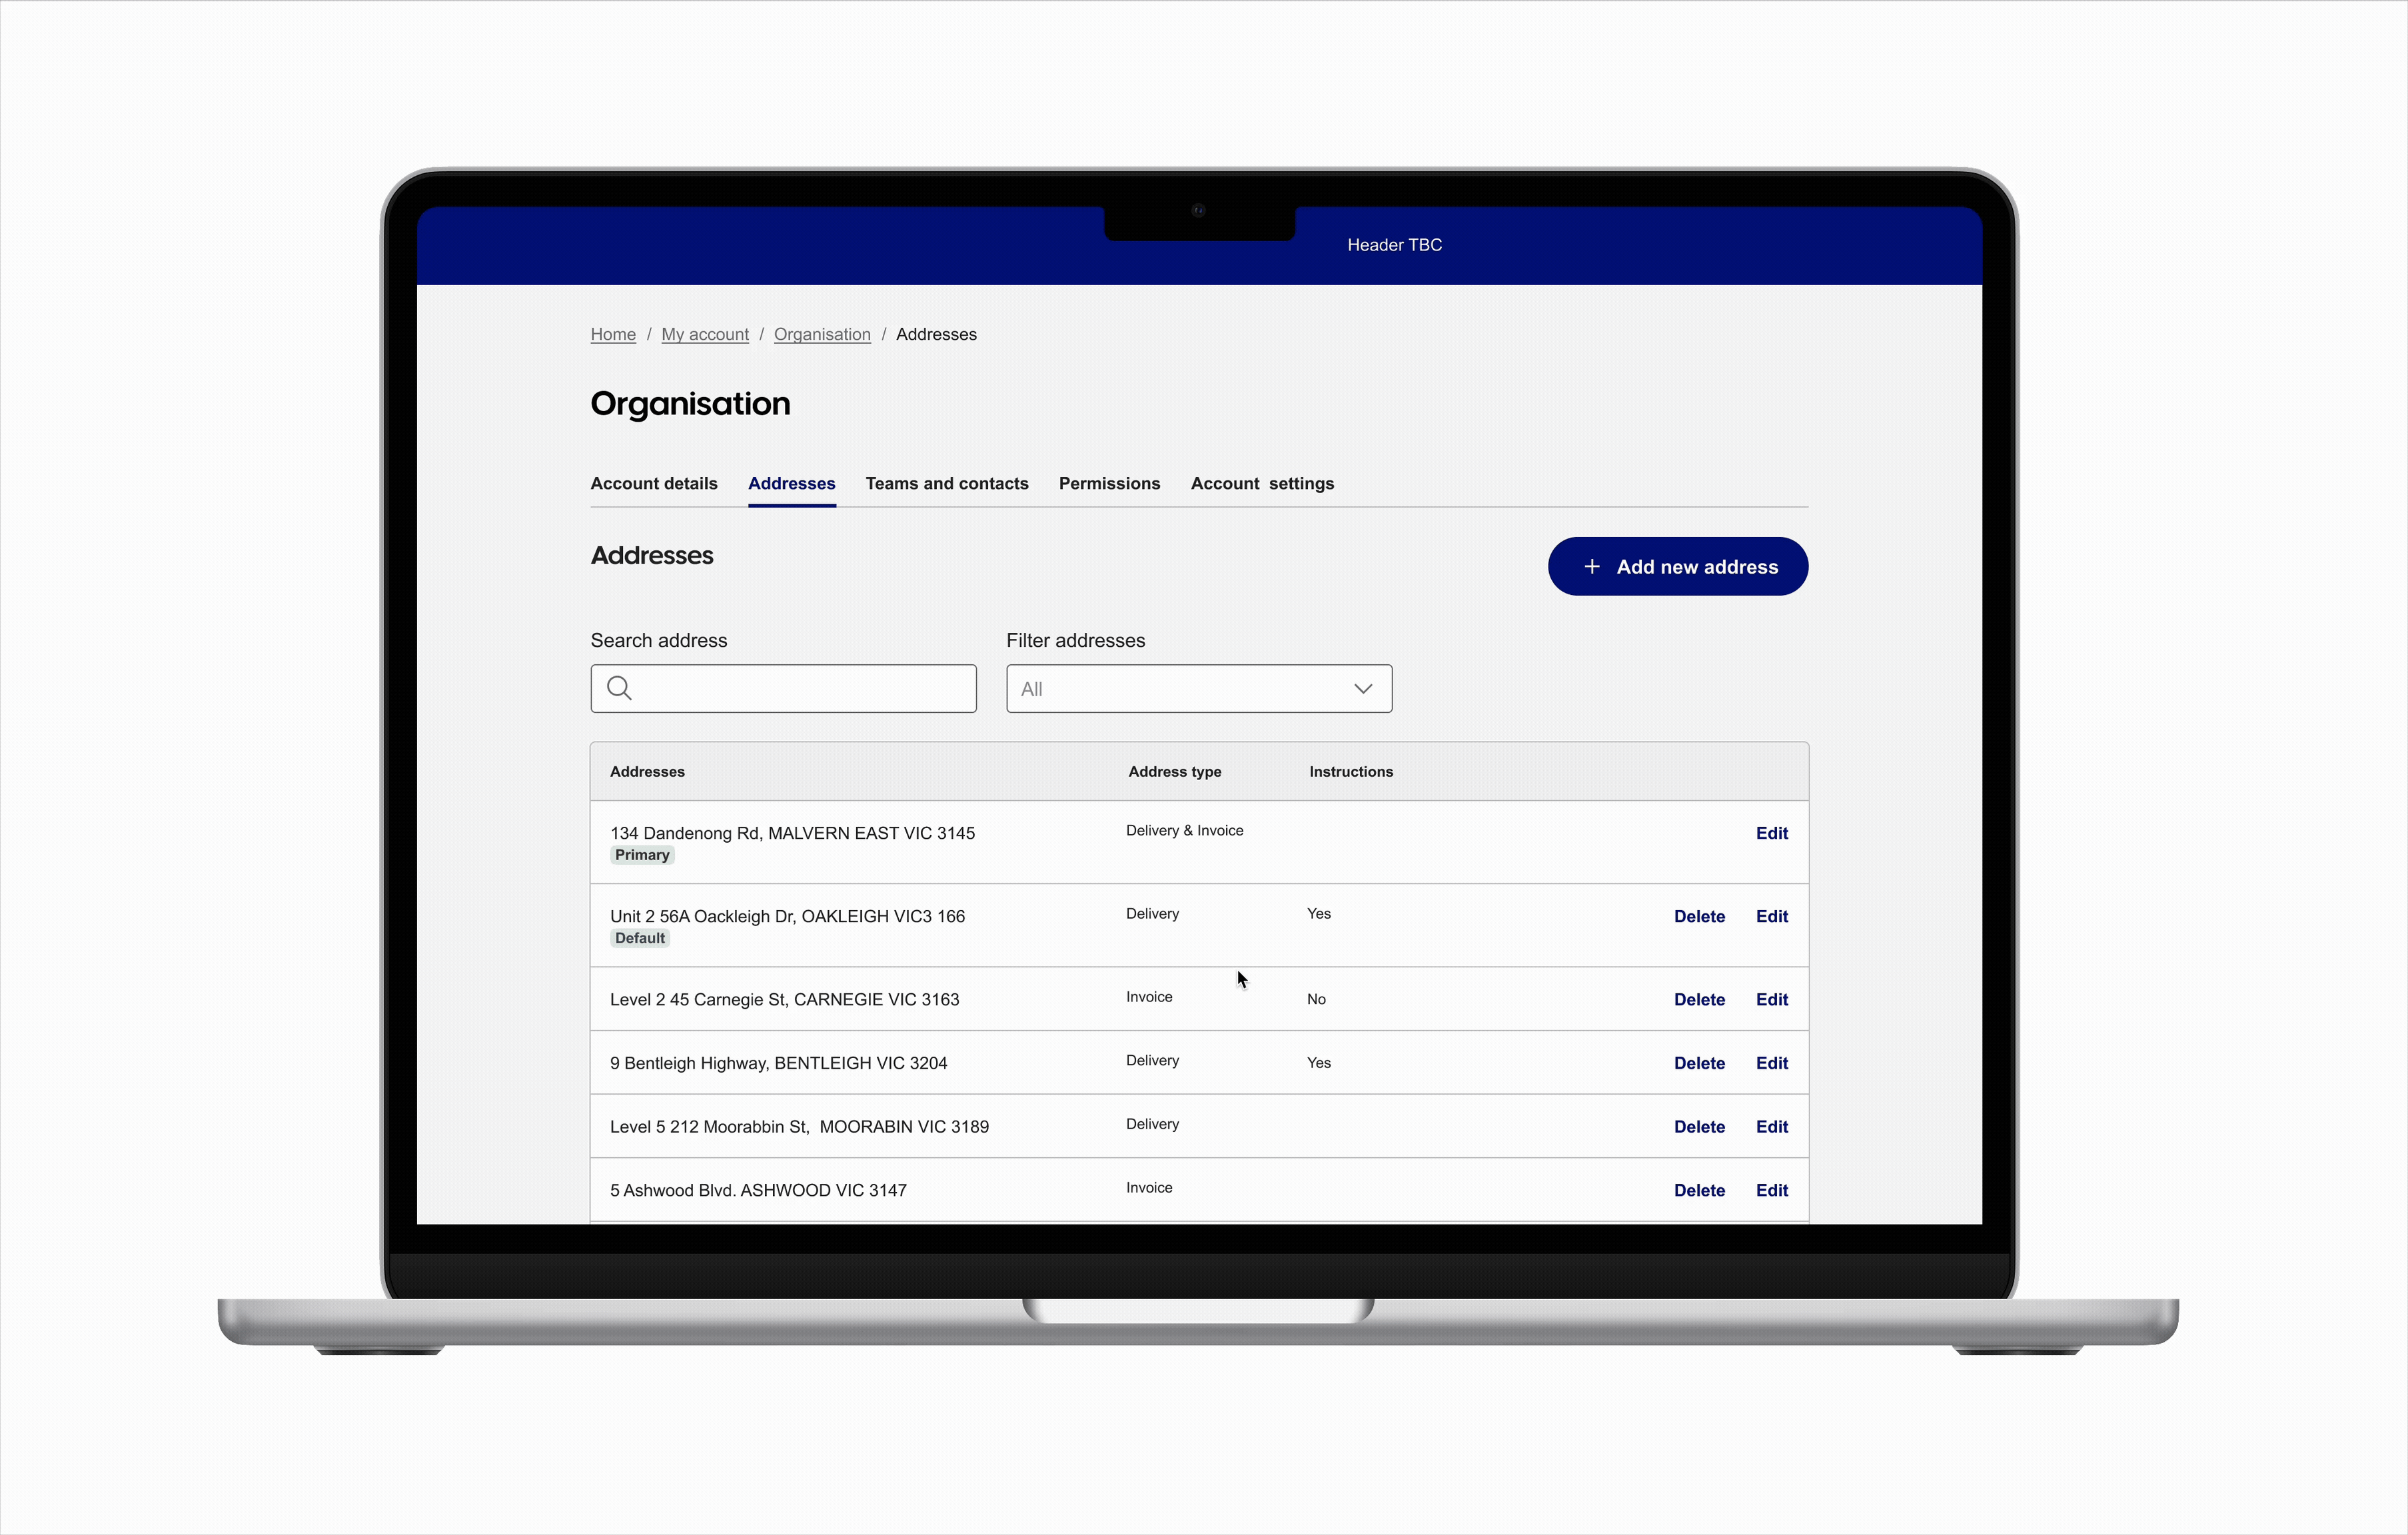Viewport: 2408px width, 1535px height.
Task: Click the Primary badge under 134 Dandenong Rd
Action: pyautogui.click(x=642, y=855)
